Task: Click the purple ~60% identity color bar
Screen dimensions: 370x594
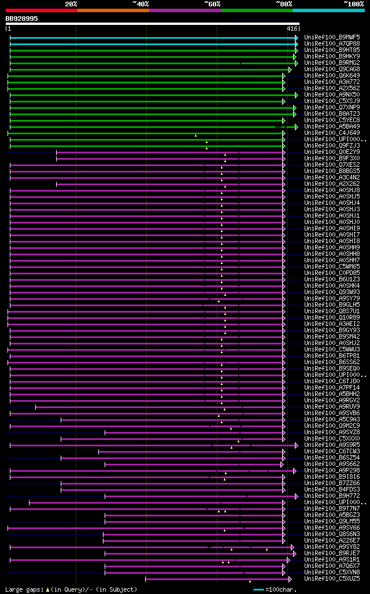Action: click(x=185, y=10)
